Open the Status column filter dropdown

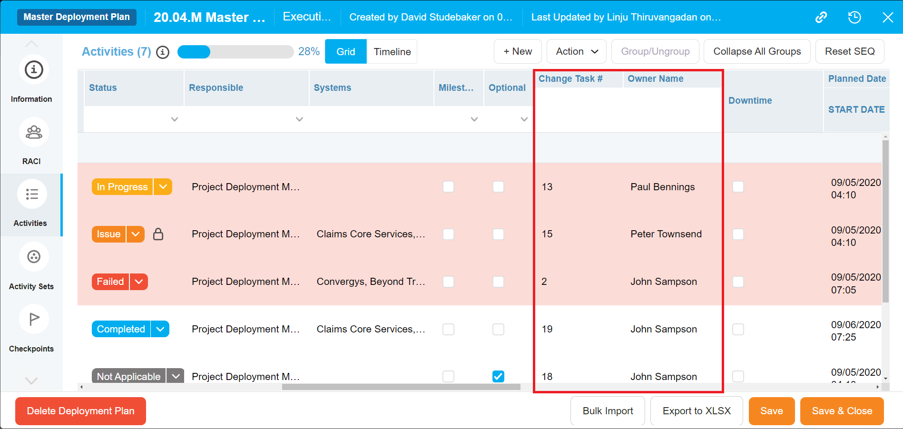(175, 119)
